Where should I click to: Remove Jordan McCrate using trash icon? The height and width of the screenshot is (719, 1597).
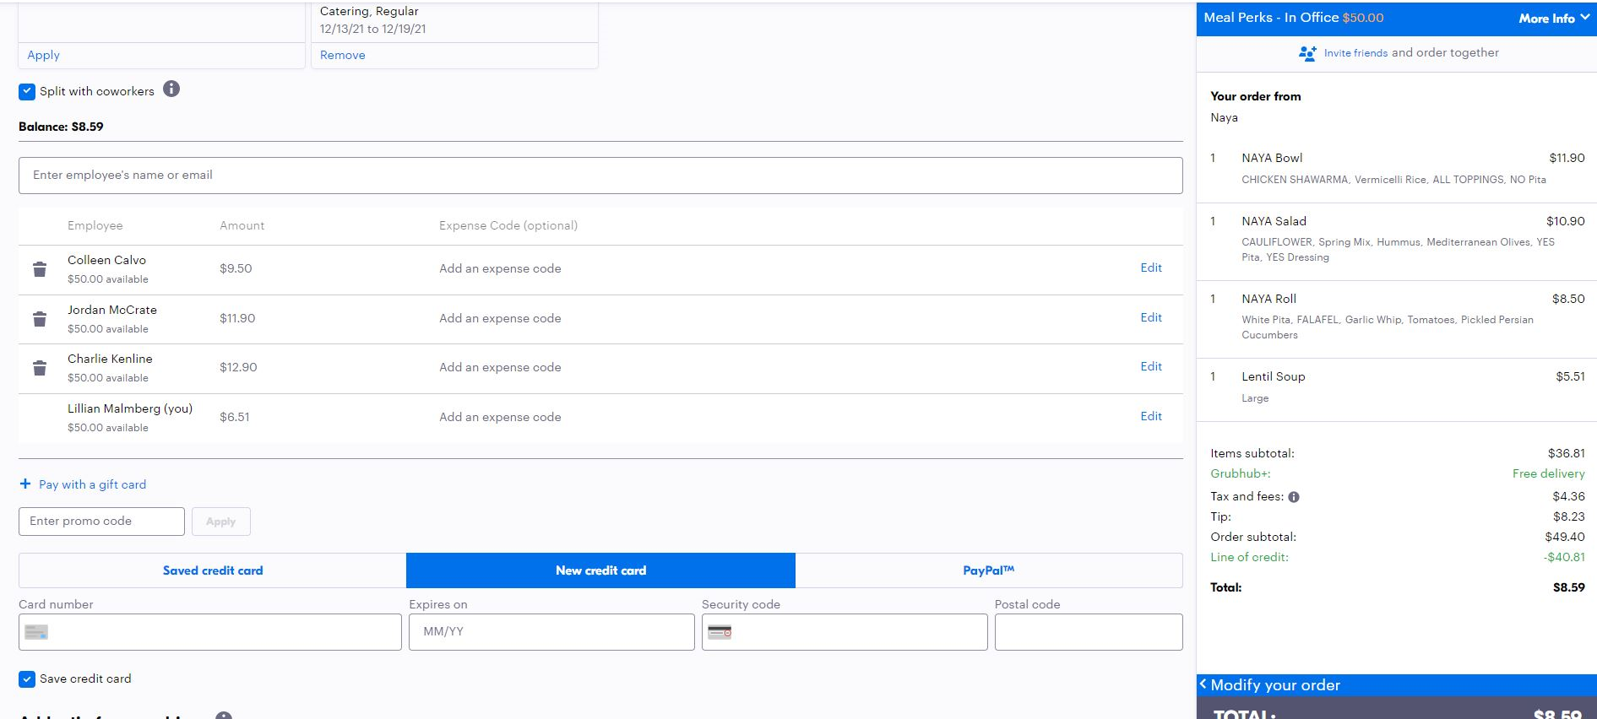pos(40,319)
